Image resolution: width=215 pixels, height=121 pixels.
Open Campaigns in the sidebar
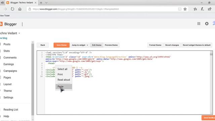[x=10, y=71]
